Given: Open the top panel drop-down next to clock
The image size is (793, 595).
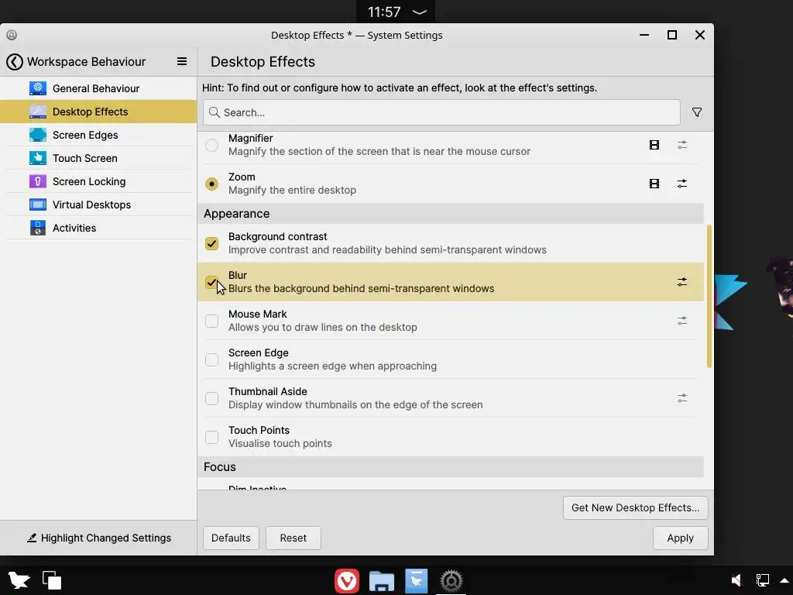Looking at the screenshot, I should click(x=420, y=12).
